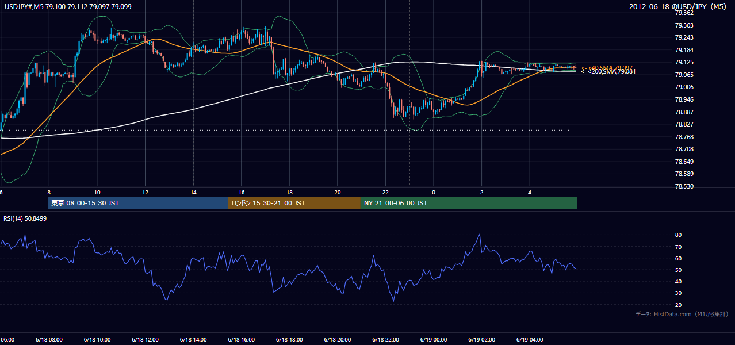Click the RSI(14) 50.8499 indicator label
The height and width of the screenshot is (345, 735).
tap(25, 218)
